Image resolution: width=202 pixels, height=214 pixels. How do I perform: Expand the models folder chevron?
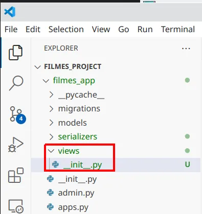pos(51,123)
